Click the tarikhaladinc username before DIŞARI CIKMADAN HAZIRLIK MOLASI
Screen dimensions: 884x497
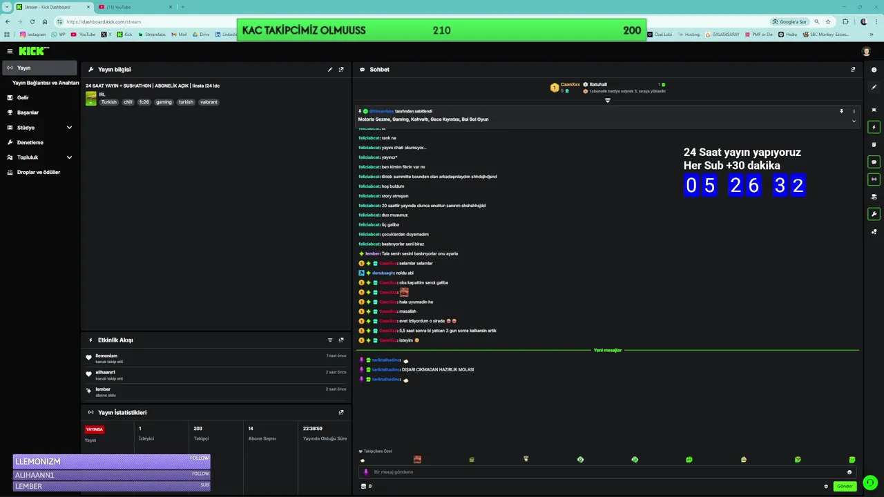[x=386, y=369]
